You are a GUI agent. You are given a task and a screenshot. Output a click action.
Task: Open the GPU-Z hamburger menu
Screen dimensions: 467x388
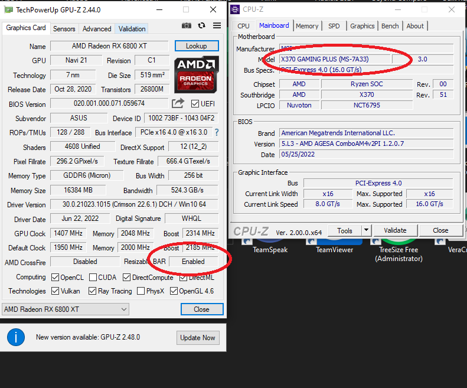pos(217,25)
